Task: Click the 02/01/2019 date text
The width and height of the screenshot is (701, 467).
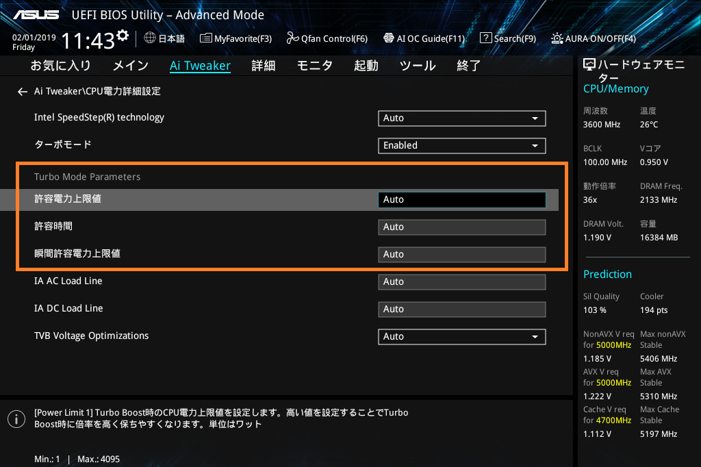Action: pos(34,38)
